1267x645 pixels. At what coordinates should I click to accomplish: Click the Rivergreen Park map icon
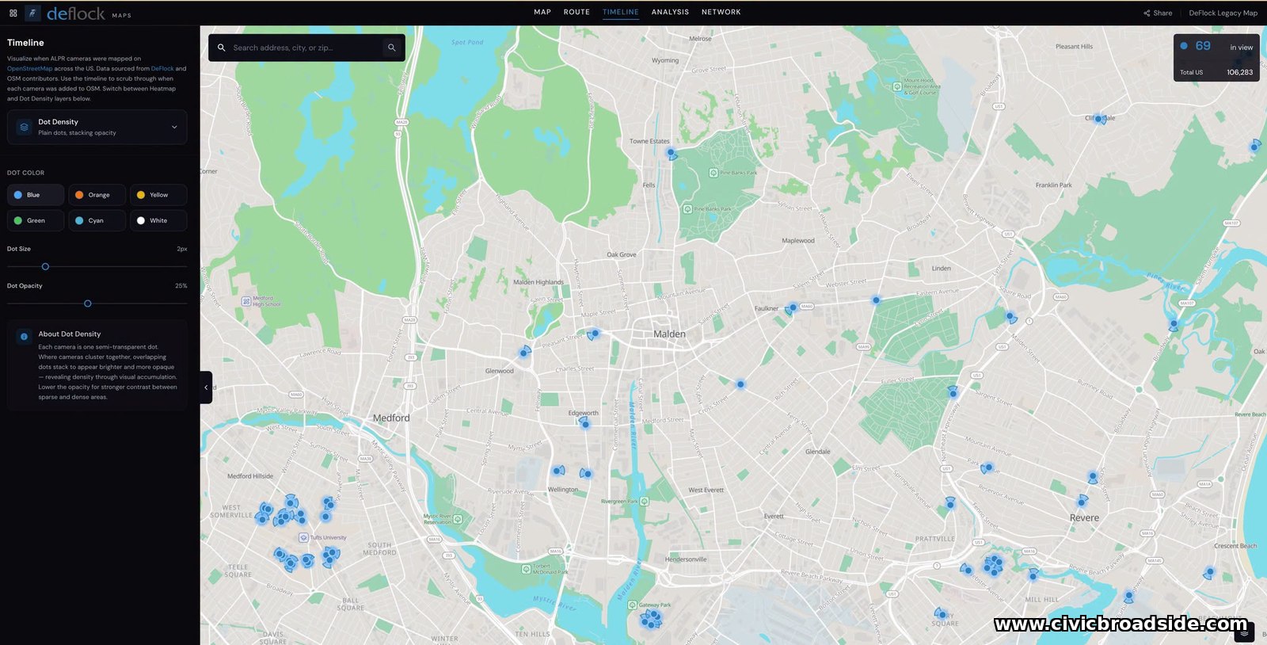click(645, 502)
